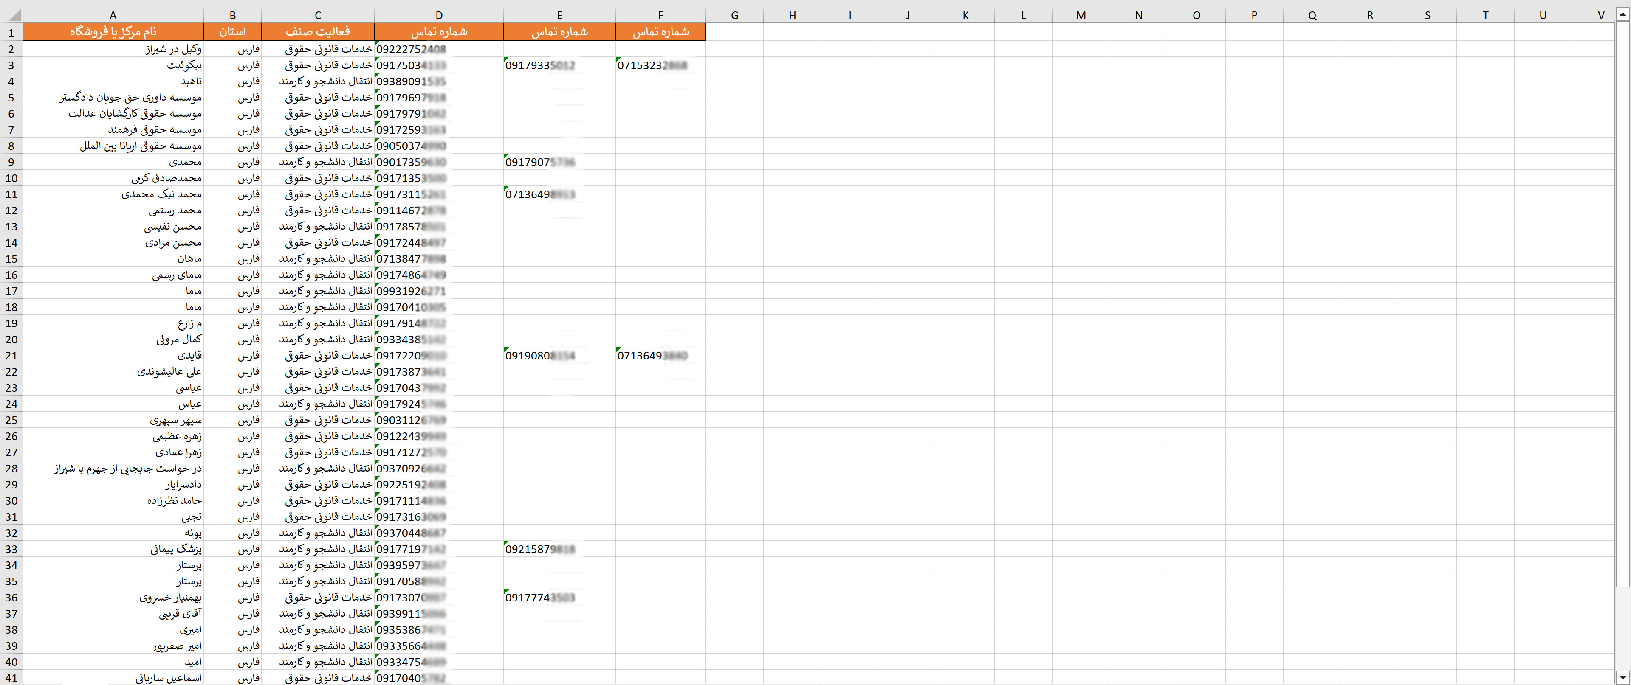Select the column F header
Viewport: 1631px width, 685px height.
660,15
